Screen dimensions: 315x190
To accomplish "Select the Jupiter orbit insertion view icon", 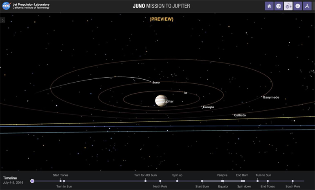I will click(288, 6).
